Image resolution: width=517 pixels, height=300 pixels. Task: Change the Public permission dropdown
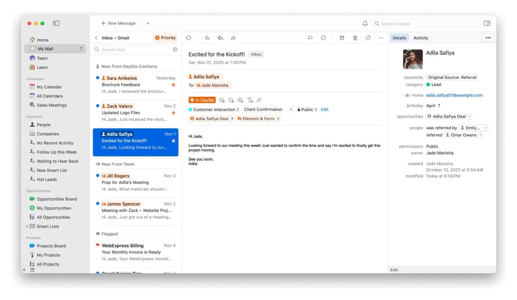(x=307, y=110)
